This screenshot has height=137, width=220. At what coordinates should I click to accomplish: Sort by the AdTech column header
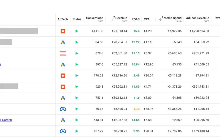click(63, 19)
